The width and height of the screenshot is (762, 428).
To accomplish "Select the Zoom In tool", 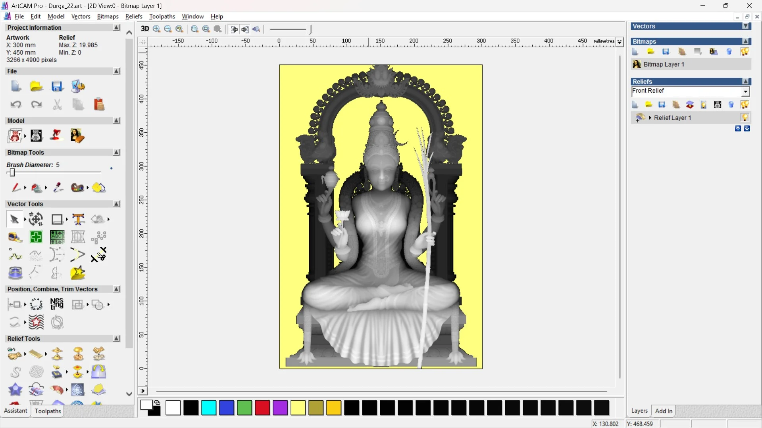I will [156, 29].
